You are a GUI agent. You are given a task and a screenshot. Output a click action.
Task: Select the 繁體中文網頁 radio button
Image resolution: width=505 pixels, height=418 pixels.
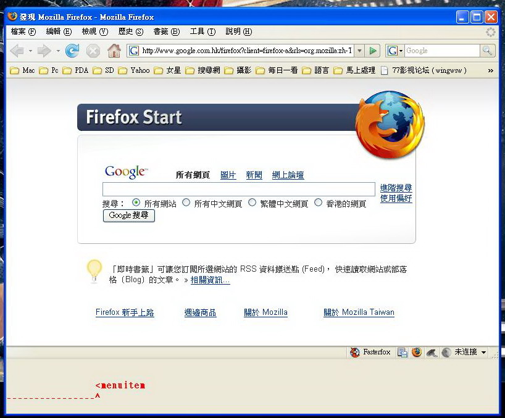coord(252,203)
